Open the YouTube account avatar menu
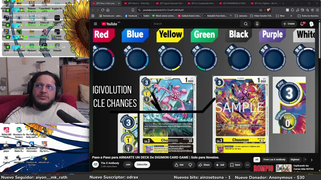Viewport: 321px width, 180px height. pyautogui.click(x=311, y=24)
